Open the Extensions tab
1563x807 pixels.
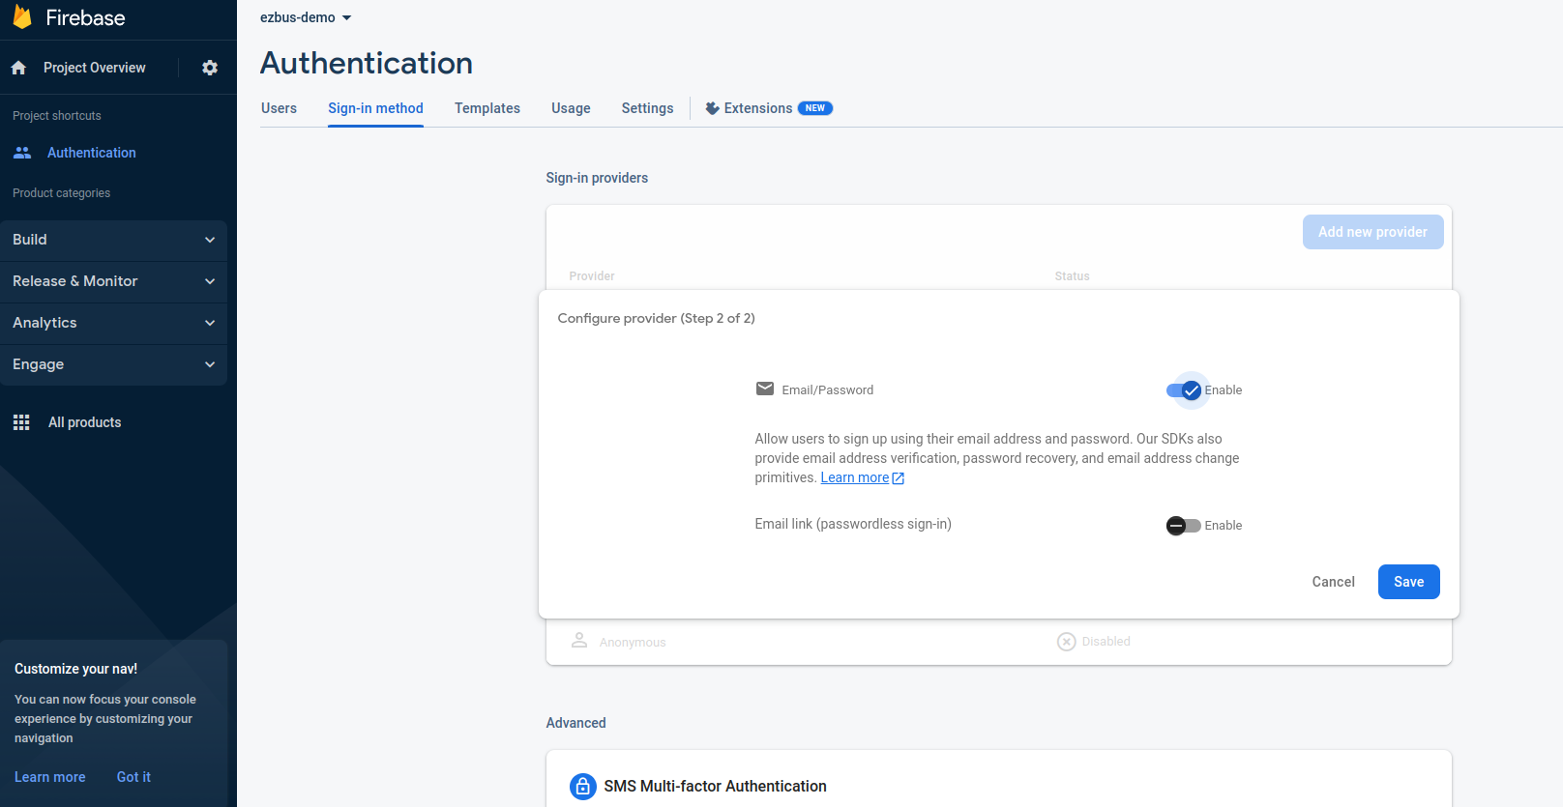coord(758,108)
